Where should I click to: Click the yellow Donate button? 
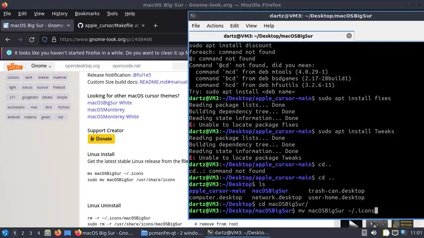coord(101,139)
